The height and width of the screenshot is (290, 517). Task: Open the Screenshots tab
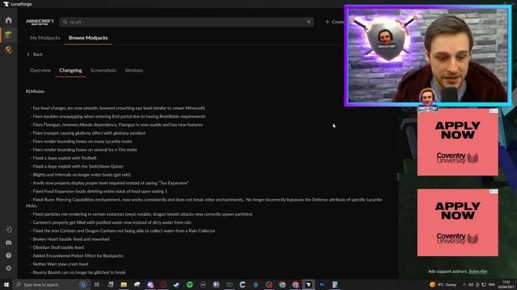click(x=103, y=70)
